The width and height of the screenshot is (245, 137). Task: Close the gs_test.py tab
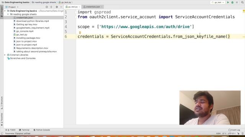tap(79, 7)
